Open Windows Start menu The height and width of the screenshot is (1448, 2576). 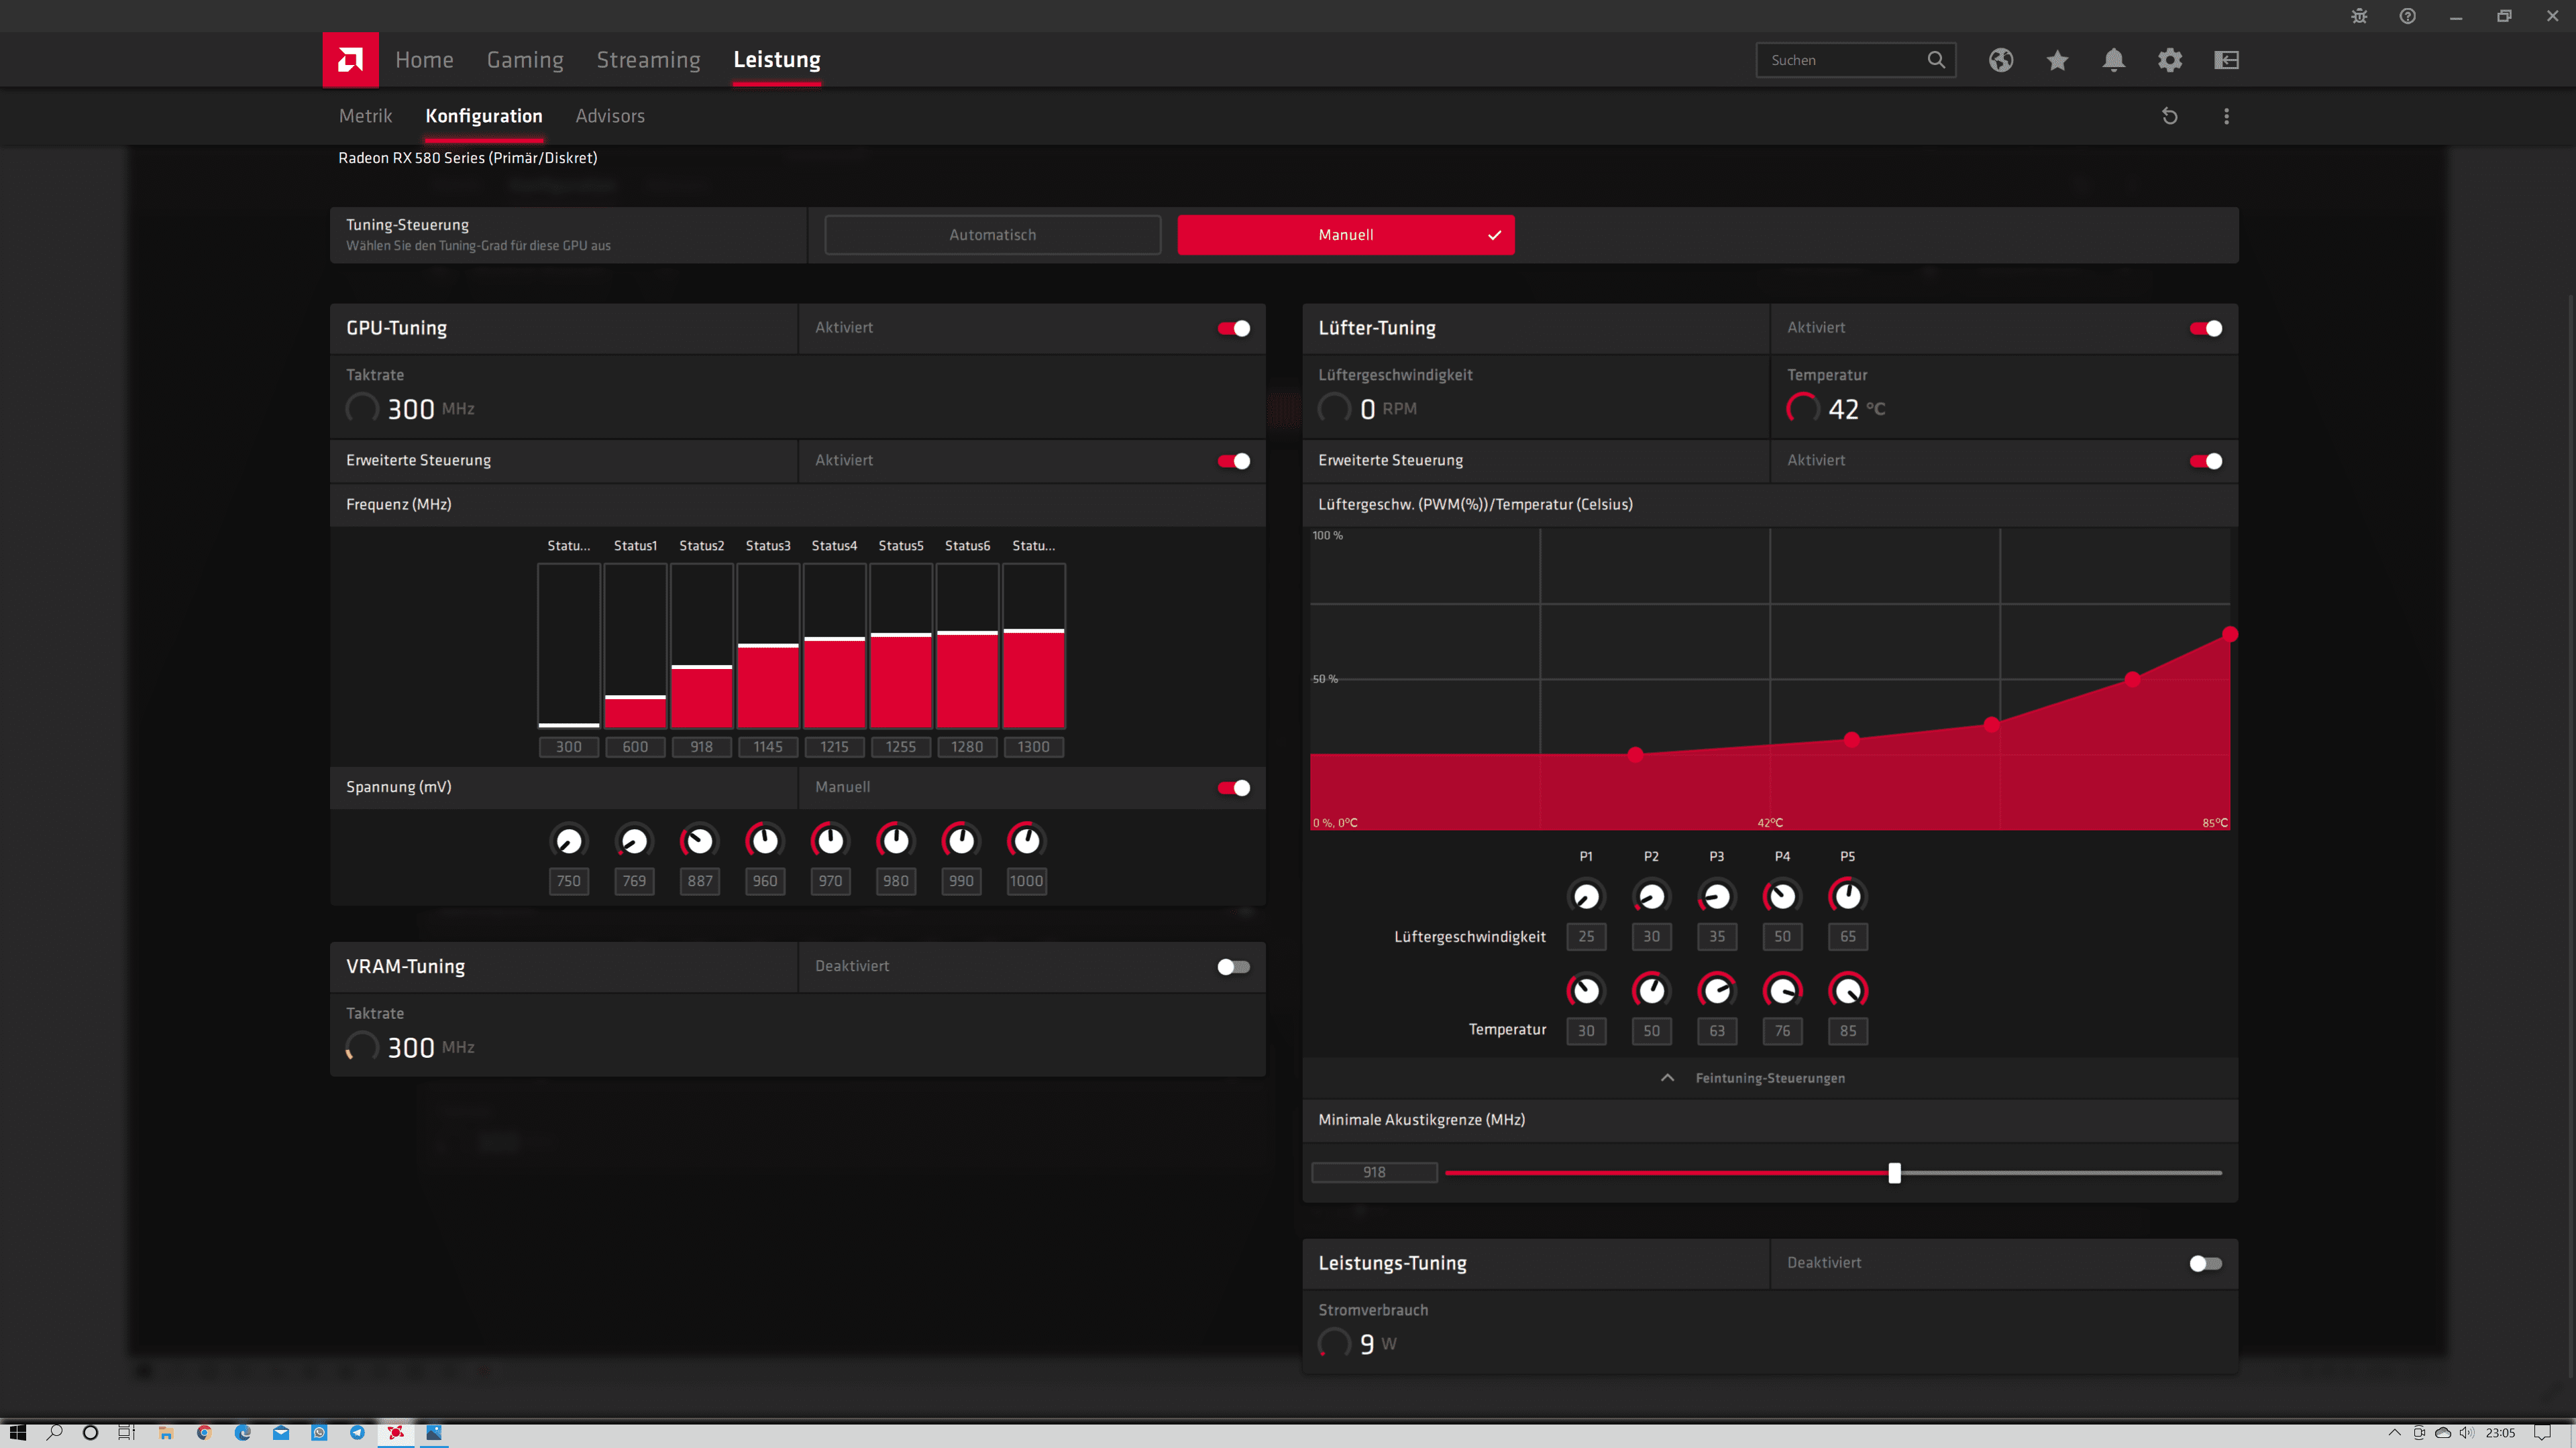(x=17, y=1432)
